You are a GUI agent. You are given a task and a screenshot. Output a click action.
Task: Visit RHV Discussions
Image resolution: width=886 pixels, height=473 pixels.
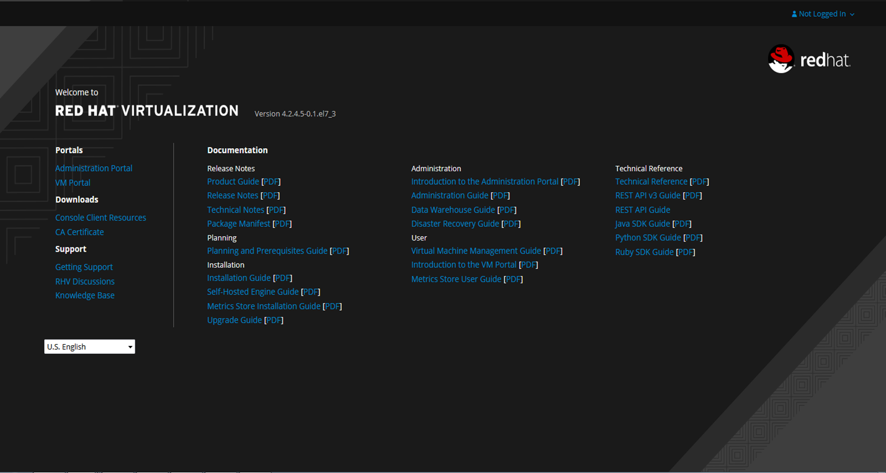point(84,281)
